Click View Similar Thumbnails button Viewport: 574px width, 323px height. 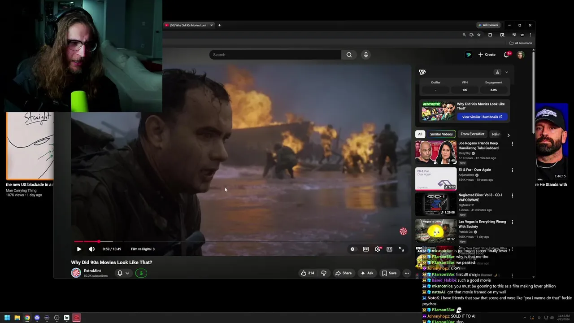tap(482, 117)
